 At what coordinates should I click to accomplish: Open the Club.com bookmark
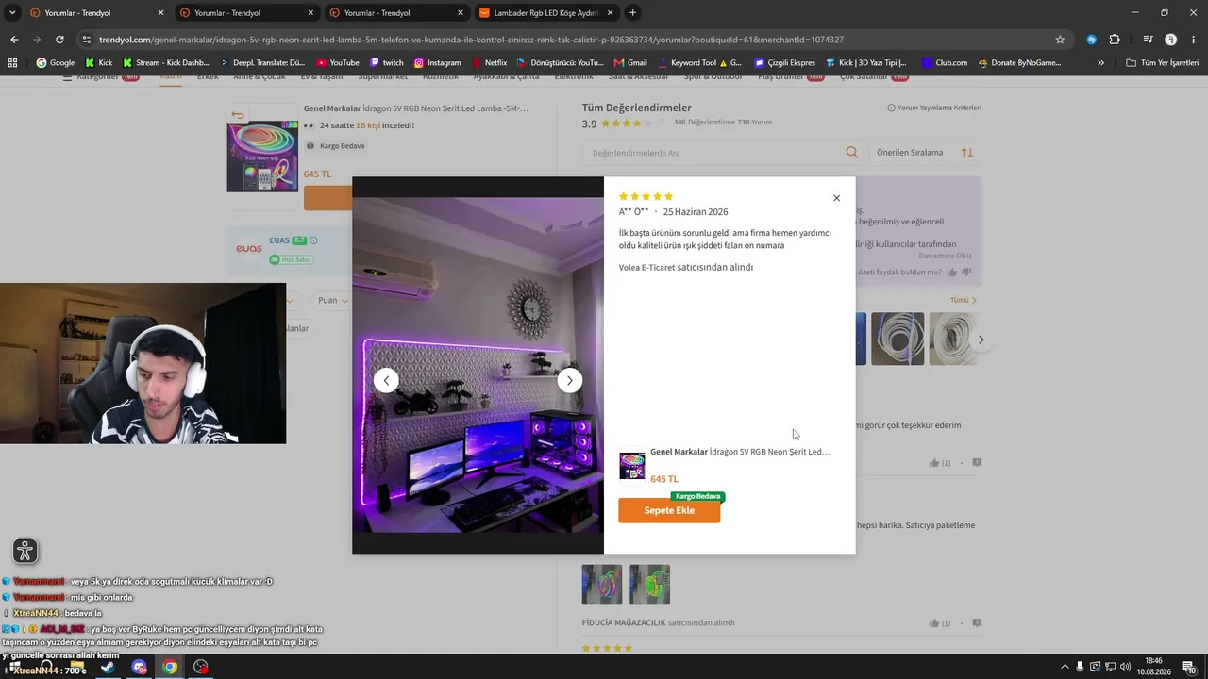click(x=945, y=63)
